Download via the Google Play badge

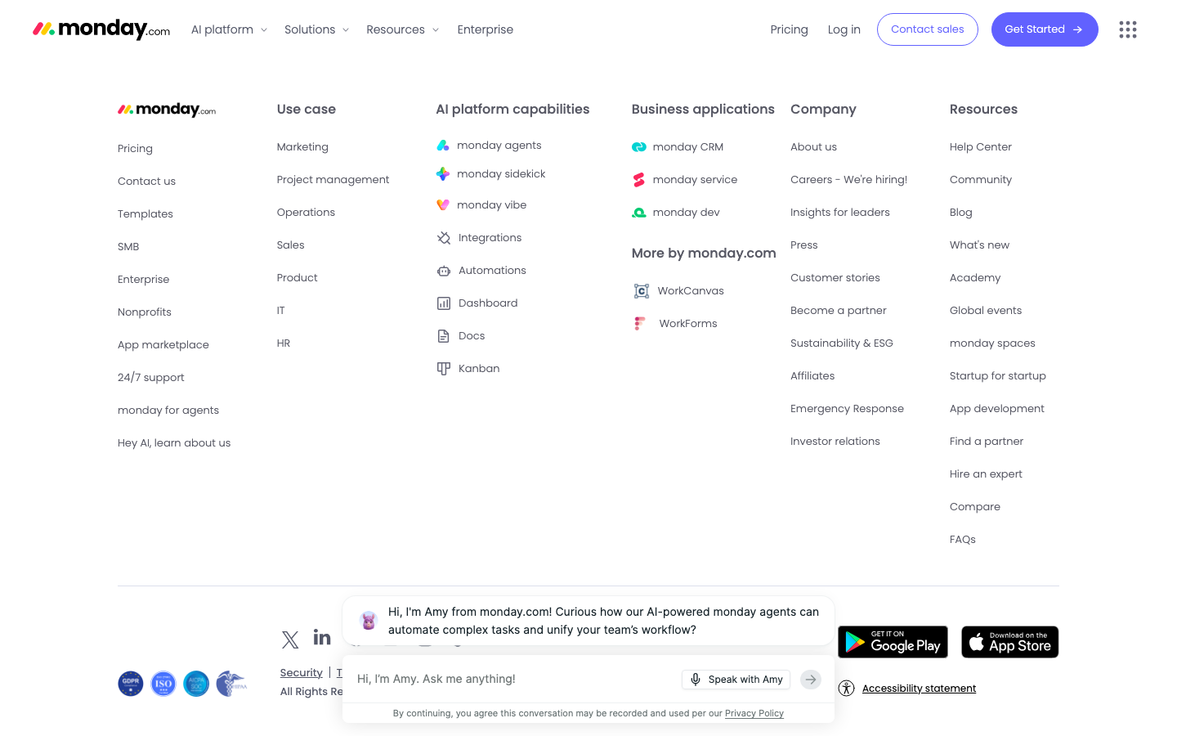[x=893, y=642]
